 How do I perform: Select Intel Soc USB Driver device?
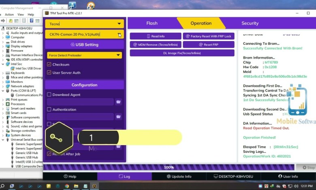pos(28,68)
